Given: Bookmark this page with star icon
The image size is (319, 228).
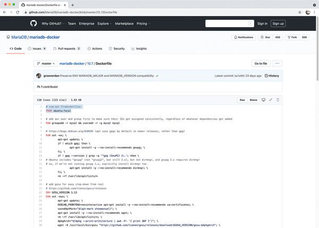Looking at the screenshot, I should pyautogui.click(x=300, y=12).
